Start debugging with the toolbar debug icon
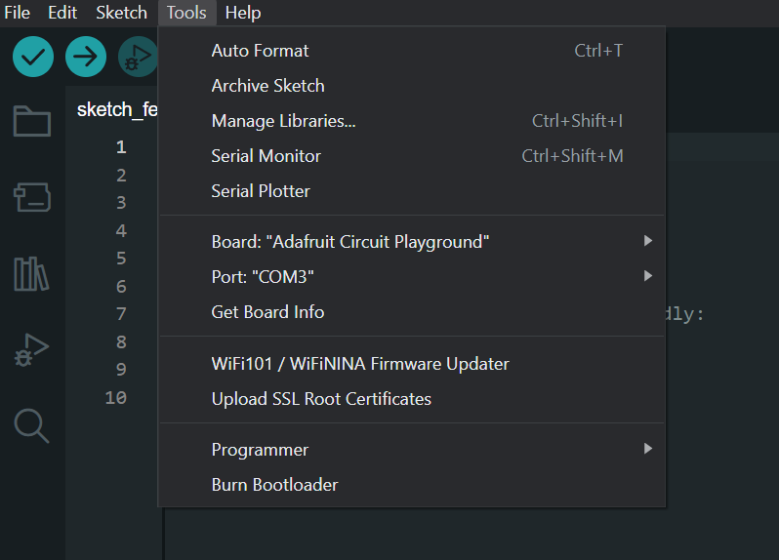 138,58
